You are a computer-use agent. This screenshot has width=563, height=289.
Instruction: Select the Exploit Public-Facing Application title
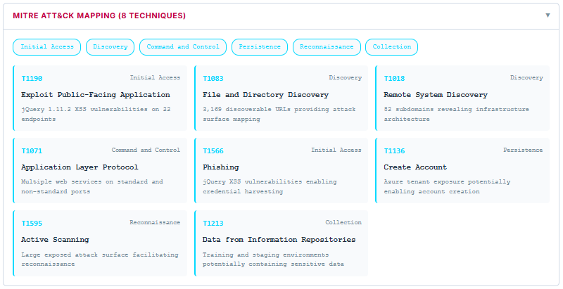tap(95, 95)
